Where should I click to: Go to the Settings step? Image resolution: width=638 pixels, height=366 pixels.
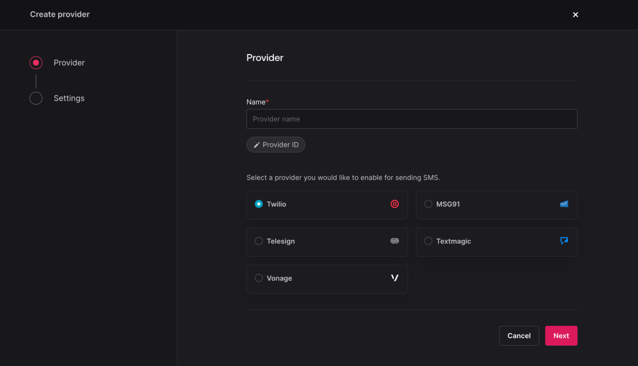pyautogui.click(x=58, y=98)
